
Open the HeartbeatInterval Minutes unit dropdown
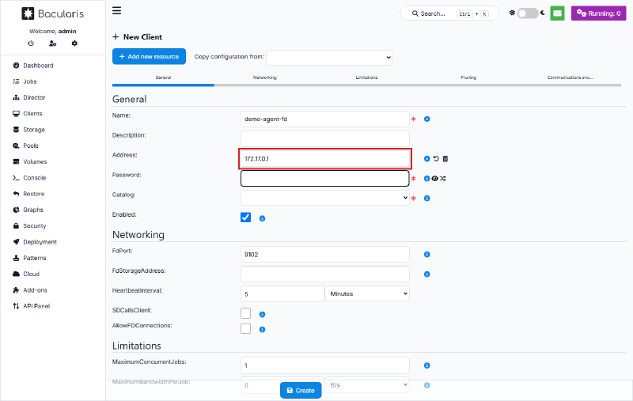pyautogui.click(x=367, y=293)
